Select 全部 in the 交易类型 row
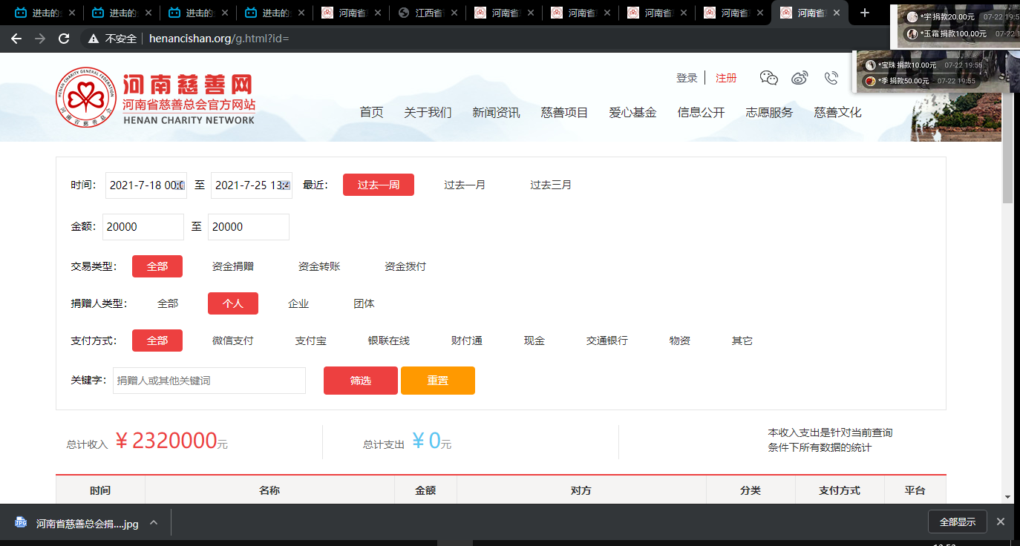The width and height of the screenshot is (1020, 546). (157, 266)
